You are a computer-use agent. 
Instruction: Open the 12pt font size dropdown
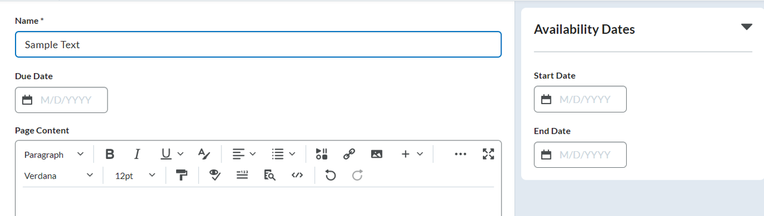click(x=135, y=176)
